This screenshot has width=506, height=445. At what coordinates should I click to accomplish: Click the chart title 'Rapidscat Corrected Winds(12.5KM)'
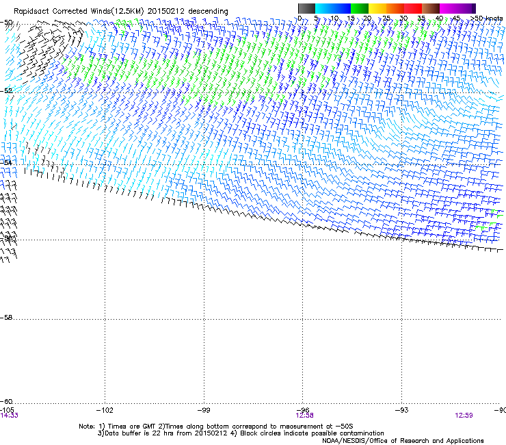point(79,11)
